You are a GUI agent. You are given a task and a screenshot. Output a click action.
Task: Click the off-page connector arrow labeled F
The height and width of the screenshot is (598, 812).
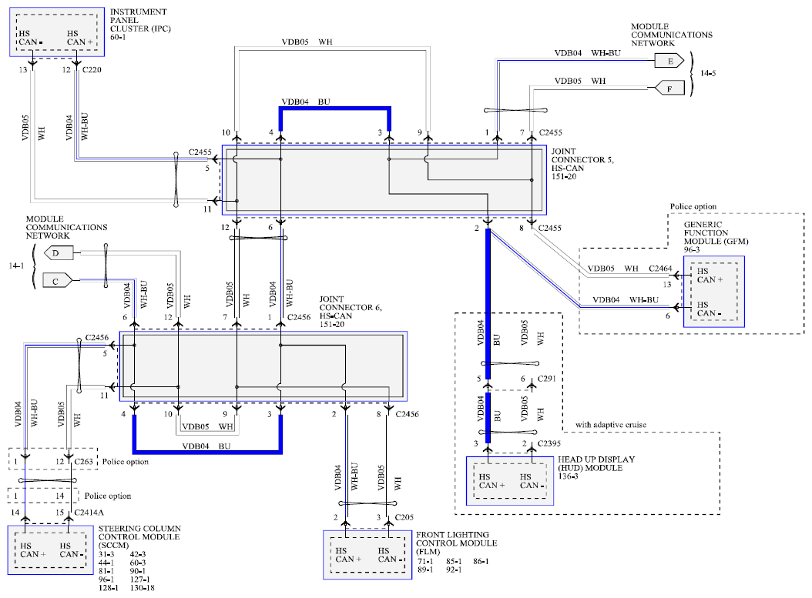[x=668, y=89]
